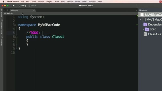Collapse the class code fold at line 6

[16, 37]
